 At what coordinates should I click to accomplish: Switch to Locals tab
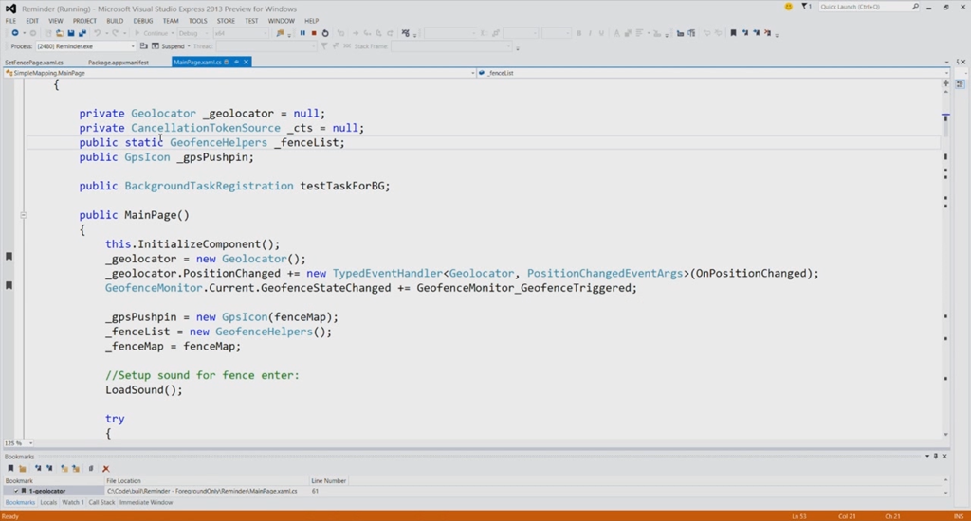coord(48,502)
